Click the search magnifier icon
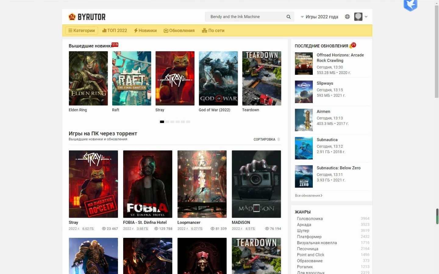The height and width of the screenshot is (274, 439). tap(288, 17)
